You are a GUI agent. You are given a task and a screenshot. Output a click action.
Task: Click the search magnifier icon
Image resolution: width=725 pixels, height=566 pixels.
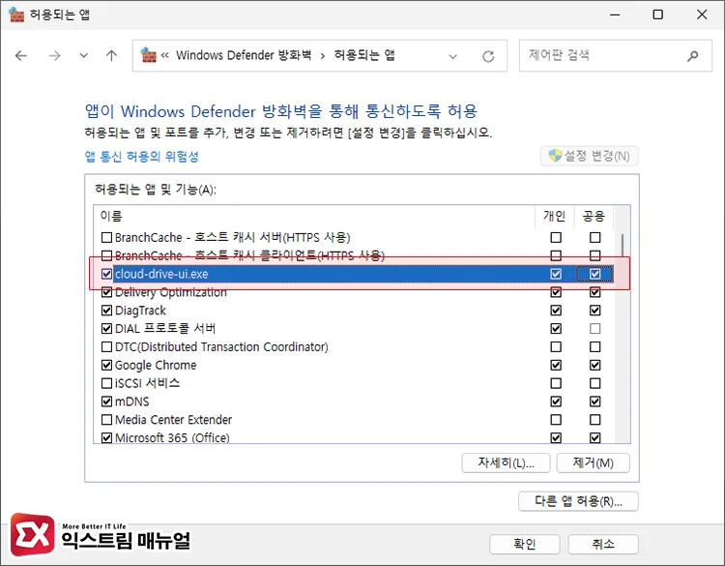tap(693, 56)
